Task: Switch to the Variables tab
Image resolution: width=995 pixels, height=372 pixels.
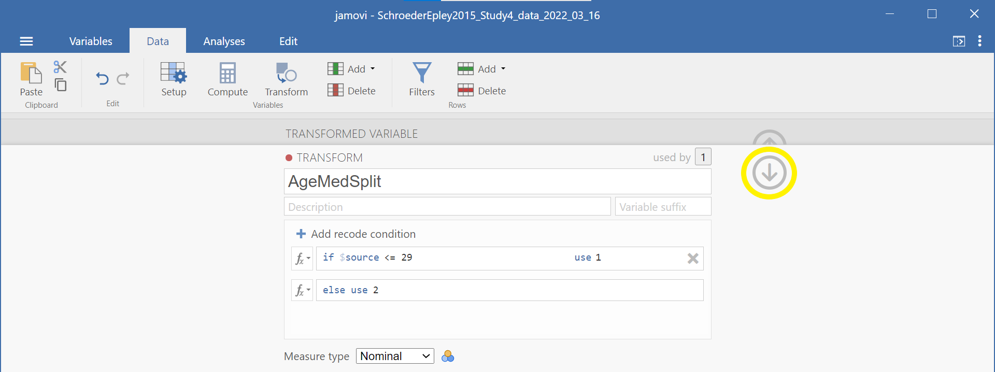Action: (91, 41)
